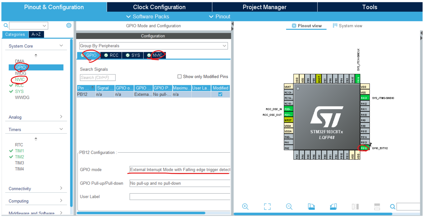Select DMA in System Core list
This screenshot has height=218, width=424.
(20, 61)
